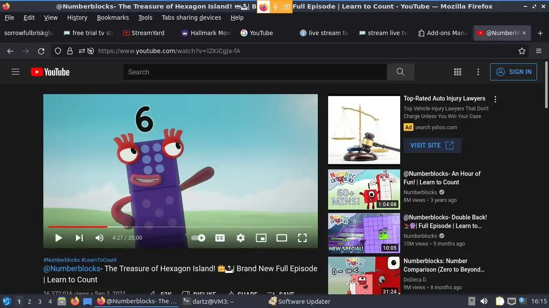Click the @Numberblocks mention in the title
This screenshot has height=308, width=549.
[72, 269]
